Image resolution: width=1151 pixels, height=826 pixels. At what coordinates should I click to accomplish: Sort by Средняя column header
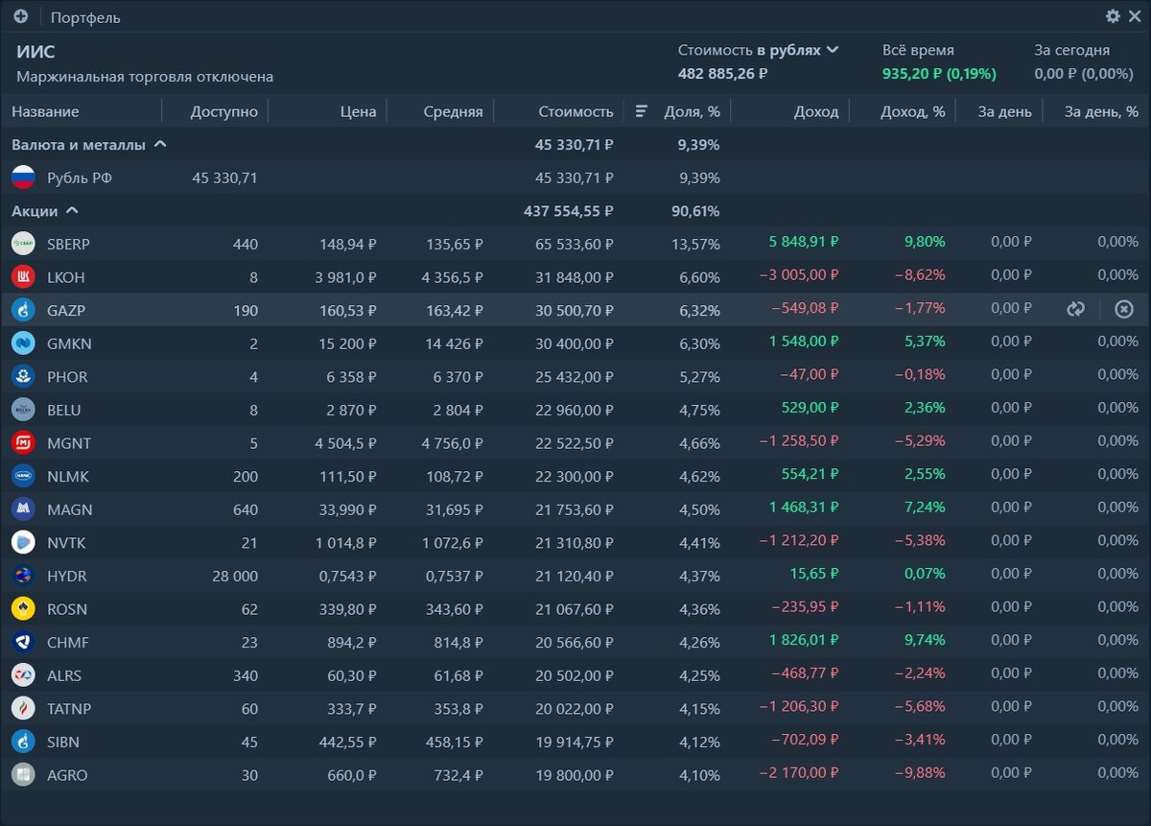[x=454, y=111]
